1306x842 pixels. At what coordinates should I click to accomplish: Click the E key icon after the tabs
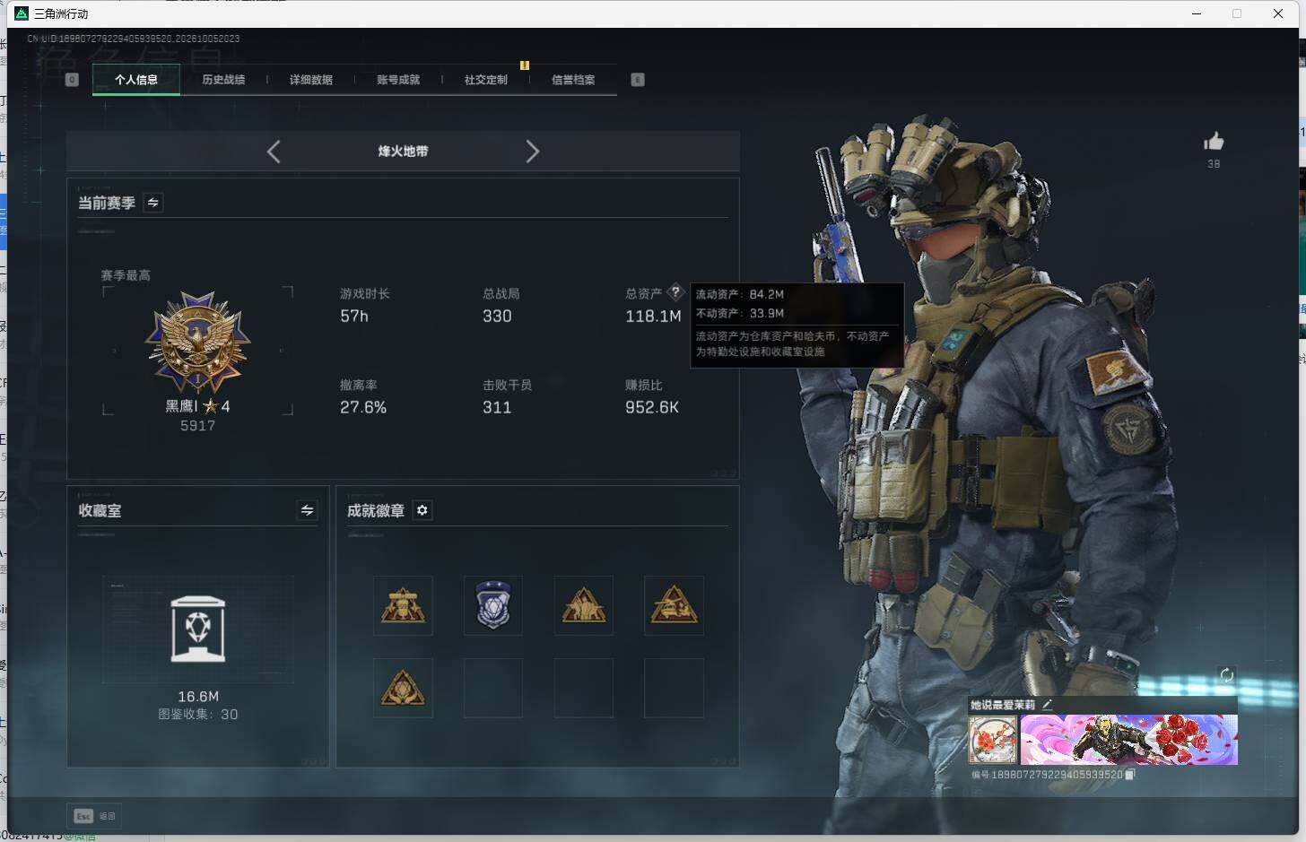point(638,80)
